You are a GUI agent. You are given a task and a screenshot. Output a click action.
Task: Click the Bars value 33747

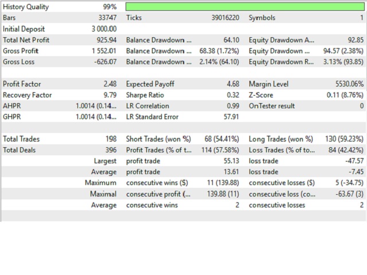(x=106, y=18)
